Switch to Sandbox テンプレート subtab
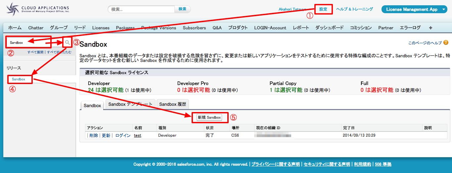 (x=130, y=104)
